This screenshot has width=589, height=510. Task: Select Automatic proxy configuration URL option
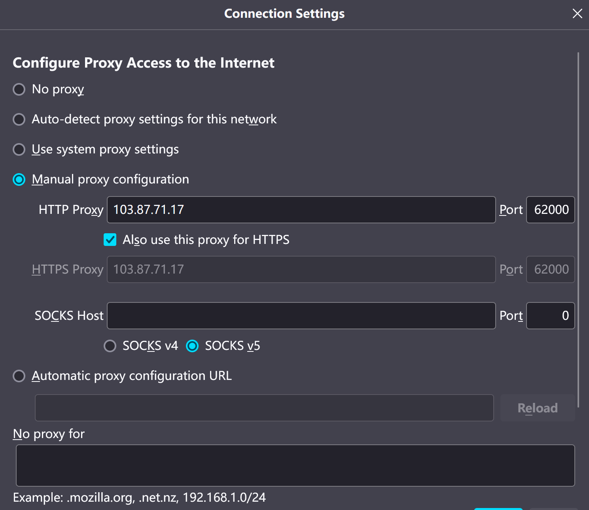click(19, 376)
